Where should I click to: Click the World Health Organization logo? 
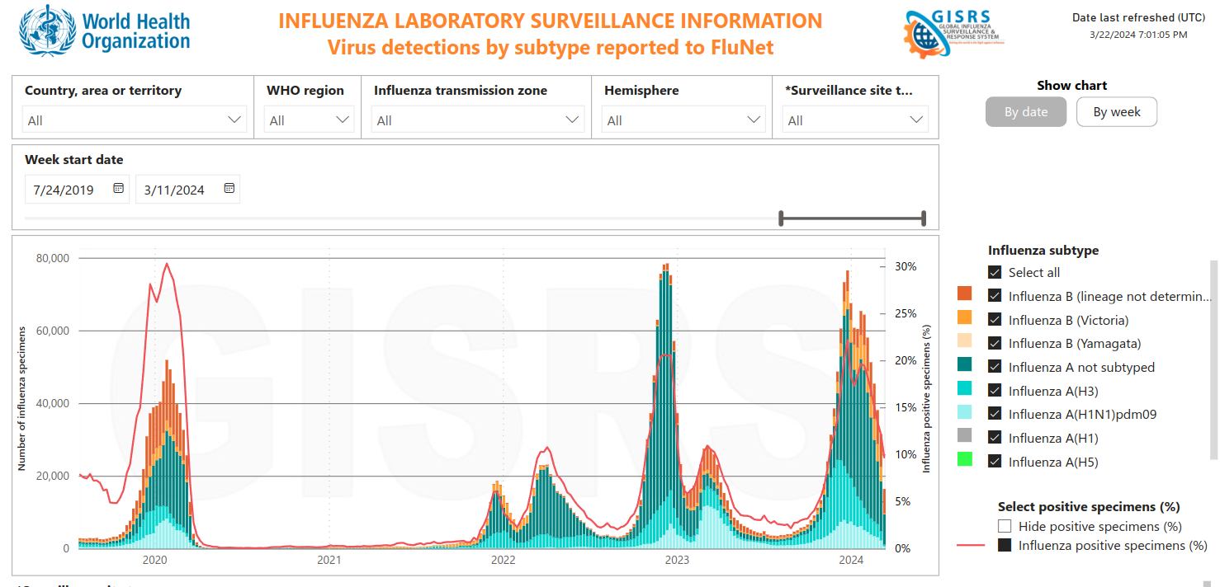105,31
